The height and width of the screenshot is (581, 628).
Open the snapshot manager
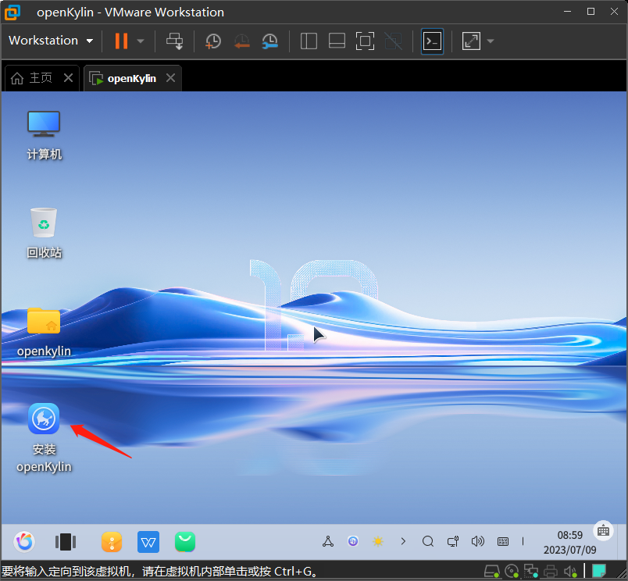pos(270,41)
